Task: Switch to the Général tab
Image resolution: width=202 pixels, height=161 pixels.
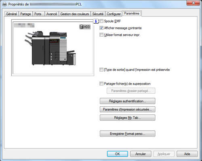Action: click(x=11, y=14)
